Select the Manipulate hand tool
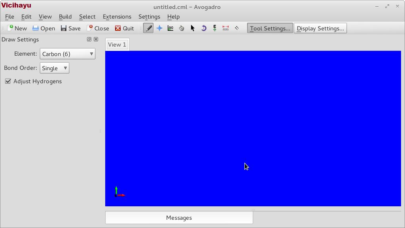405x228 pixels. pos(182,28)
